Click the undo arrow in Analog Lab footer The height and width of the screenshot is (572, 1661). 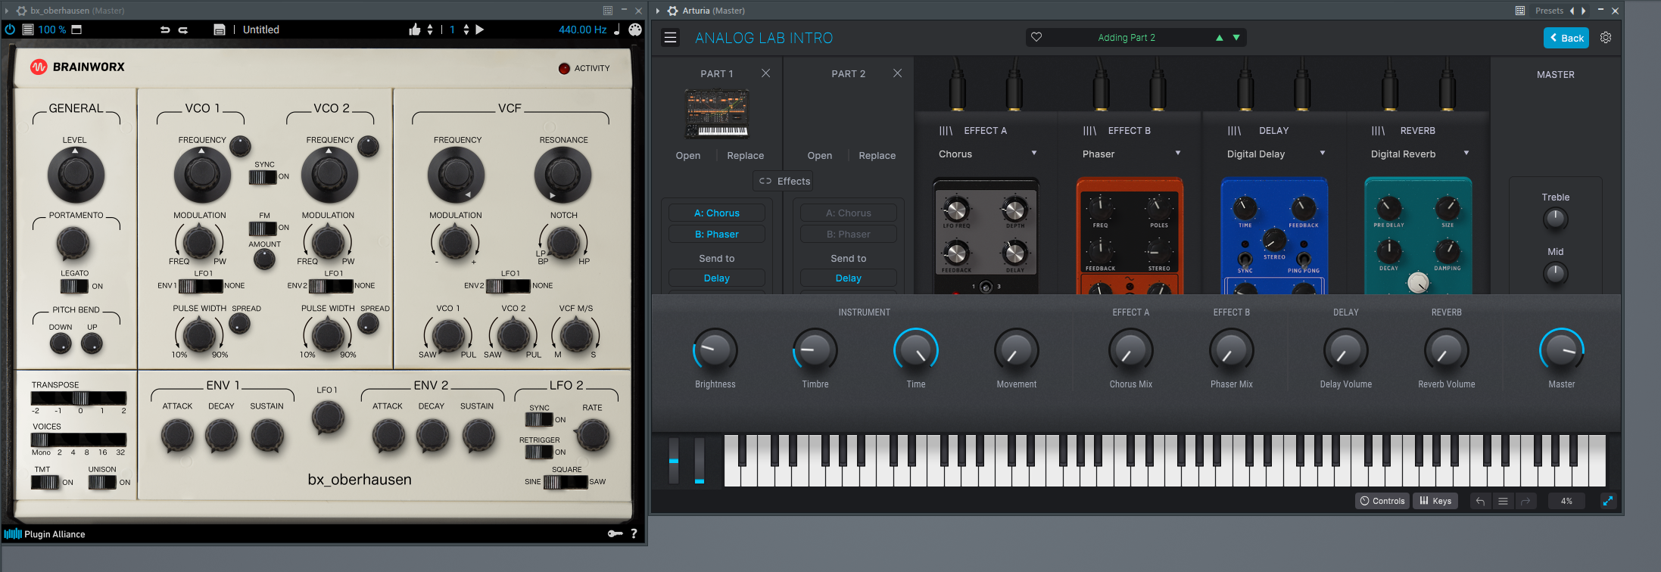(x=1480, y=501)
